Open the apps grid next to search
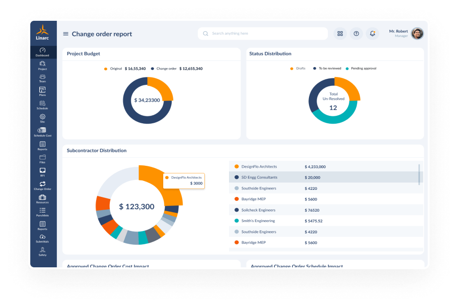The image size is (458, 307). tap(340, 34)
